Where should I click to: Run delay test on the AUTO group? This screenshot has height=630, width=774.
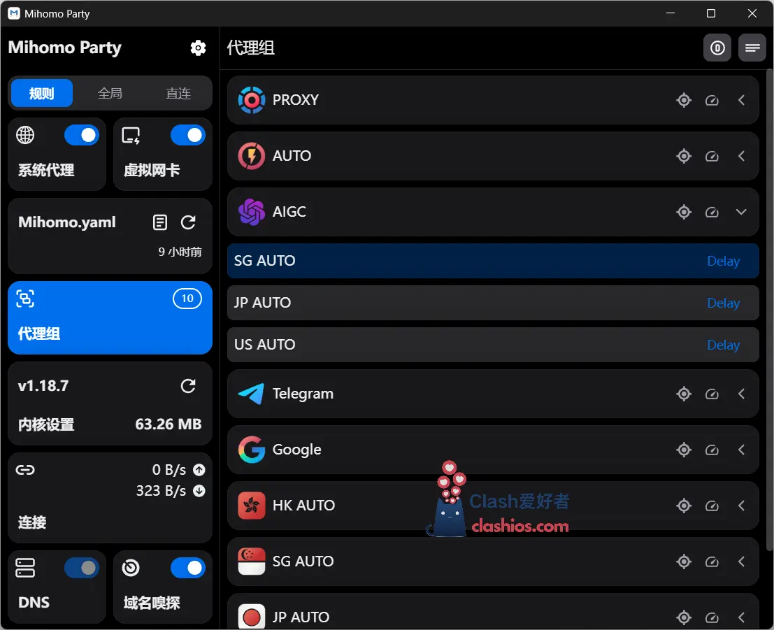pyautogui.click(x=712, y=156)
